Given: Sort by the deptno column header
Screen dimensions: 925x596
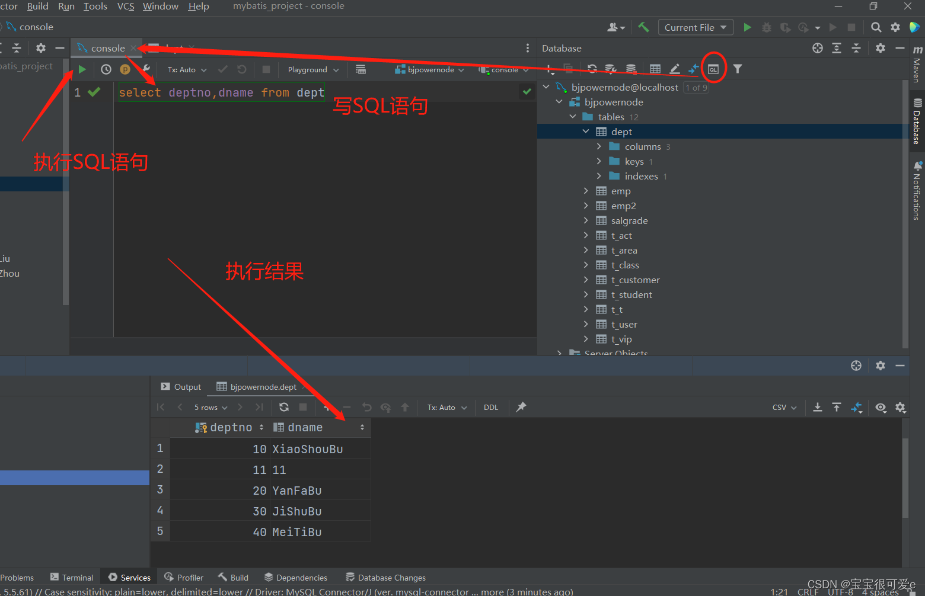Looking at the screenshot, I should (x=230, y=427).
